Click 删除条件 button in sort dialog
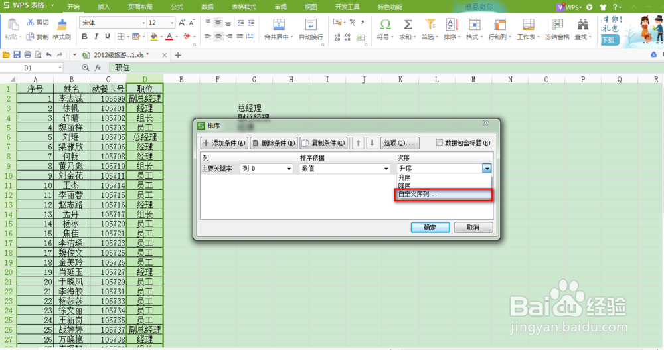The image size is (664, 350). (x=274, y=143)
